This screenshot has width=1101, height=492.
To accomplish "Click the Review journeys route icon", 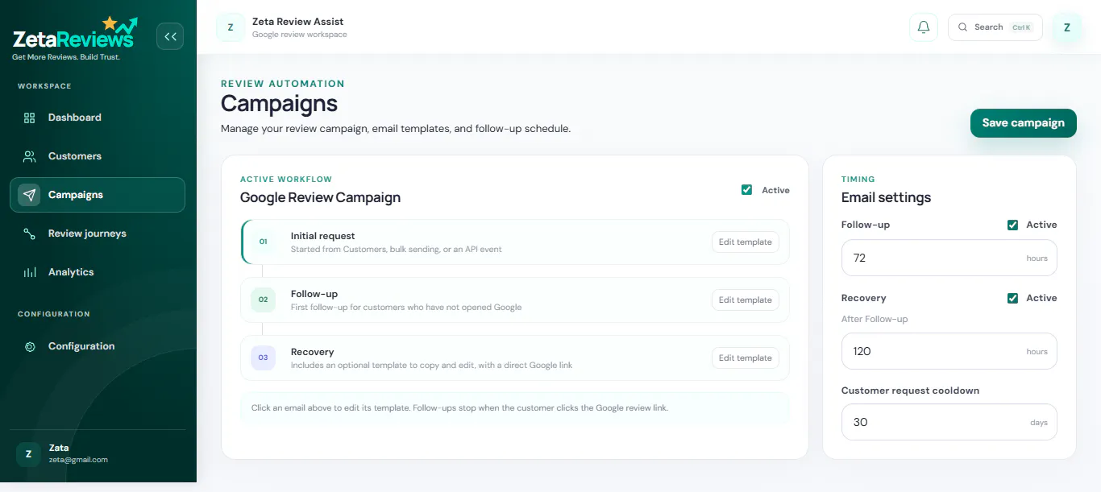I will click(30, 234).
